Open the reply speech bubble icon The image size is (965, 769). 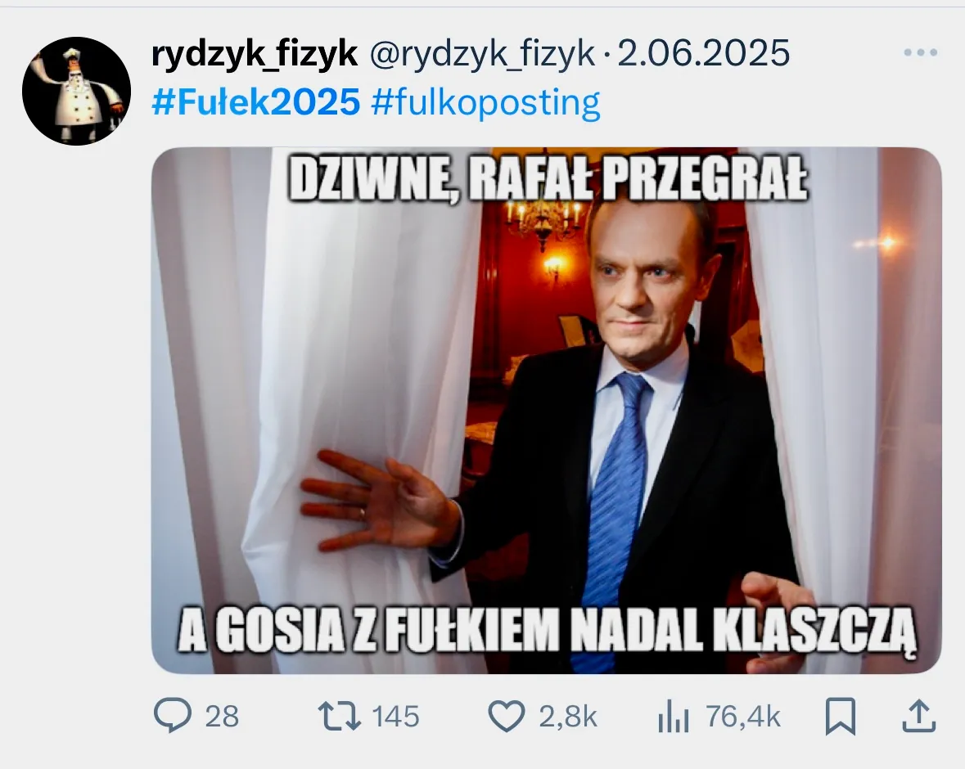point(173,716)
